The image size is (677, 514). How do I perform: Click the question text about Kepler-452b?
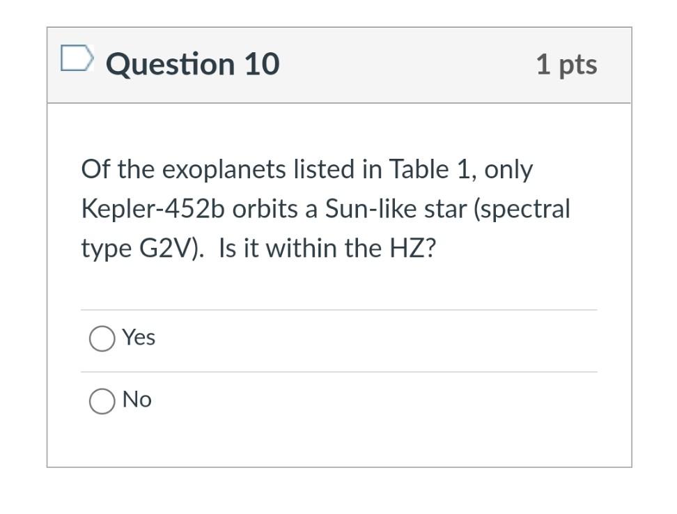coord(326,208)
